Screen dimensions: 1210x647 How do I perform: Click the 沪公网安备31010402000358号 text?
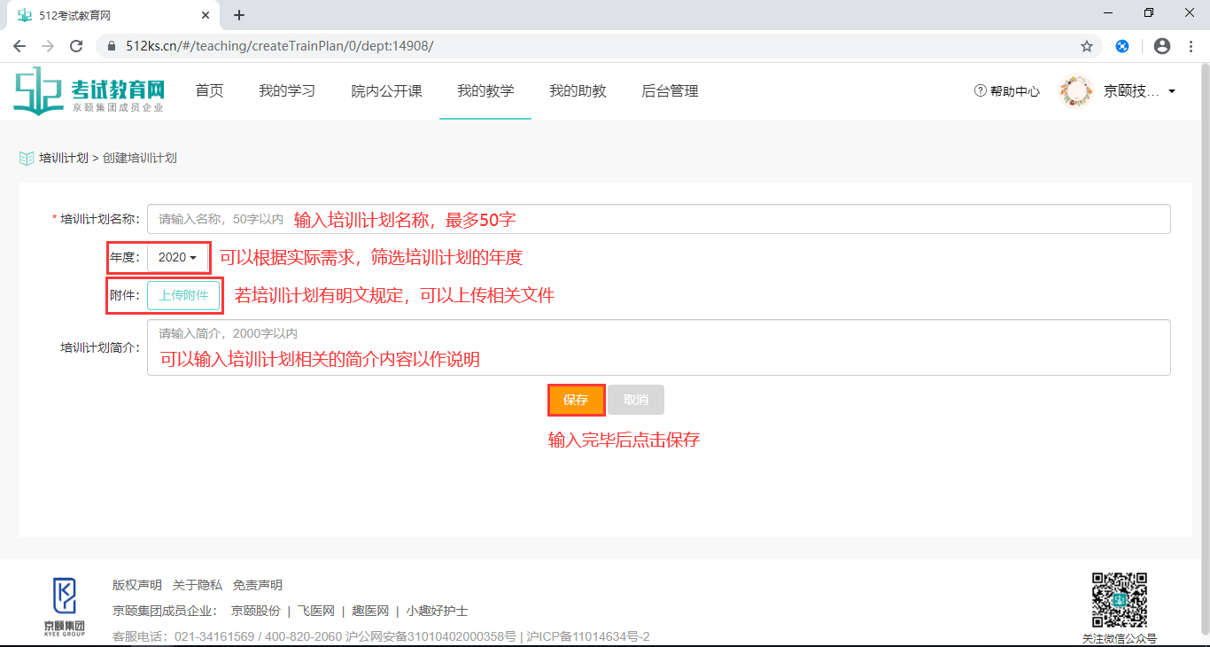click(430, 636)
